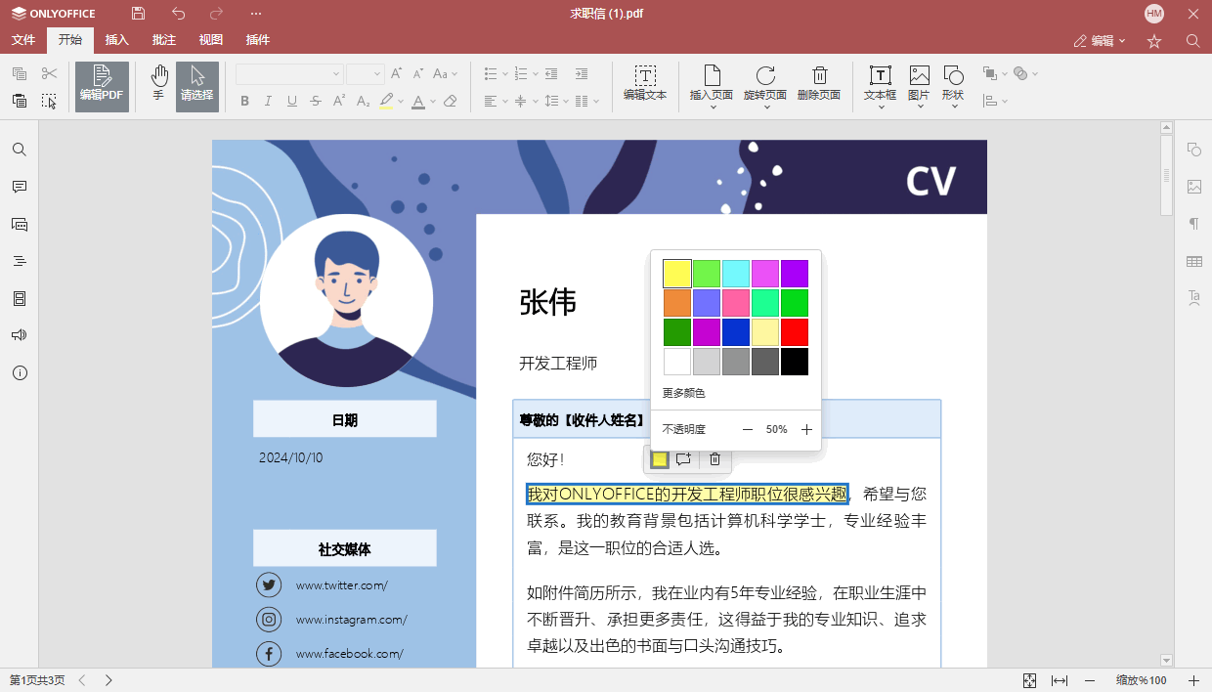The width and height of the screenshot is (1212, 692).
Task: Open the 批注 ribbon tab
Action: [x=163, y=40]
